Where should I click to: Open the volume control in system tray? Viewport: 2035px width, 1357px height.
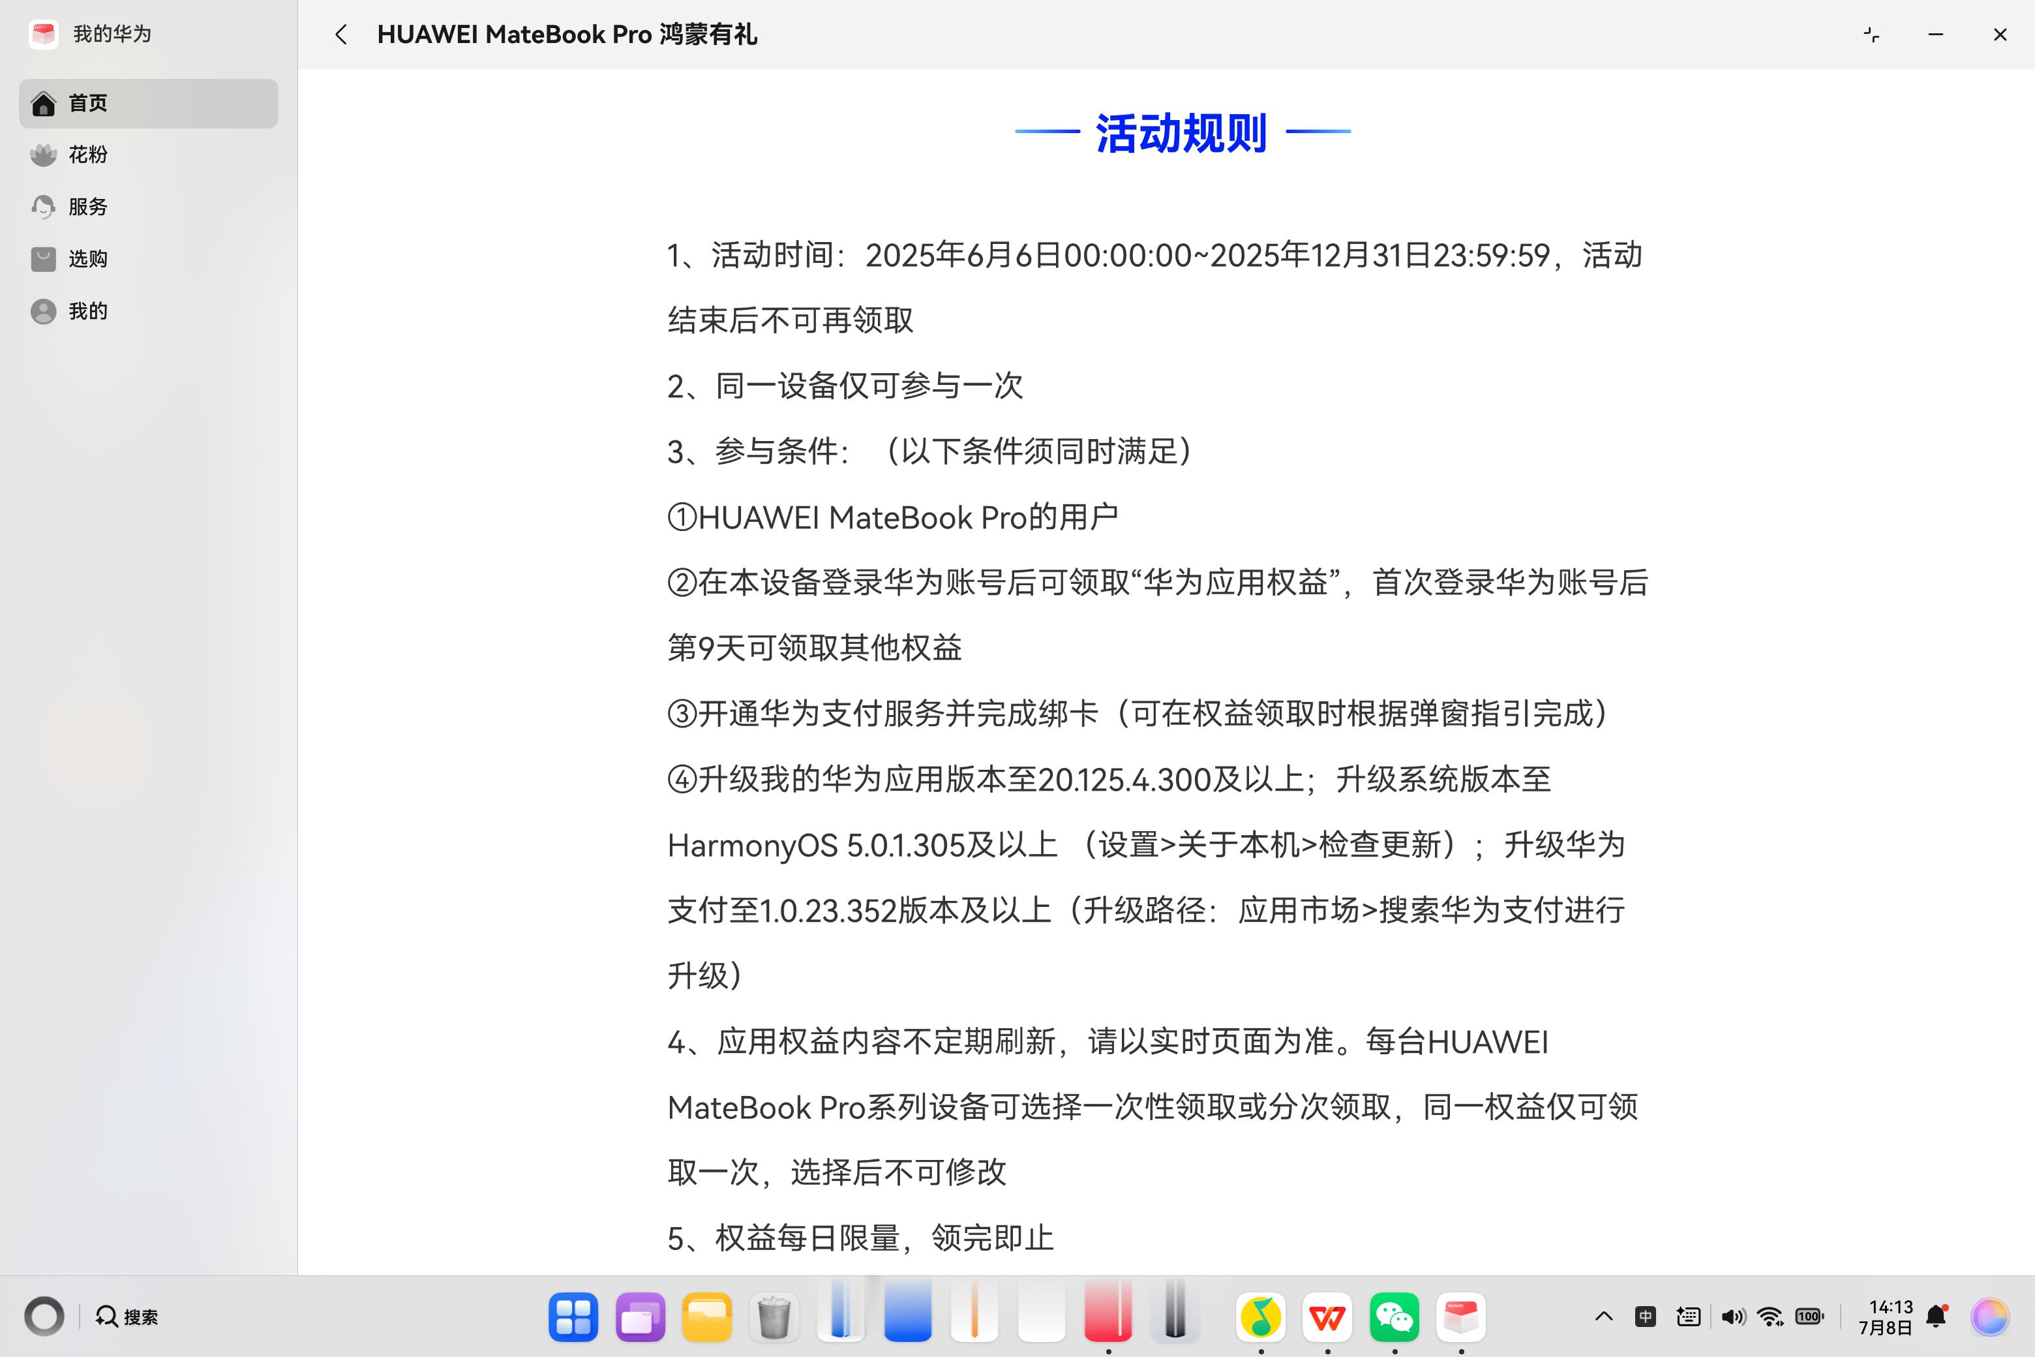coord(1732,1317)
